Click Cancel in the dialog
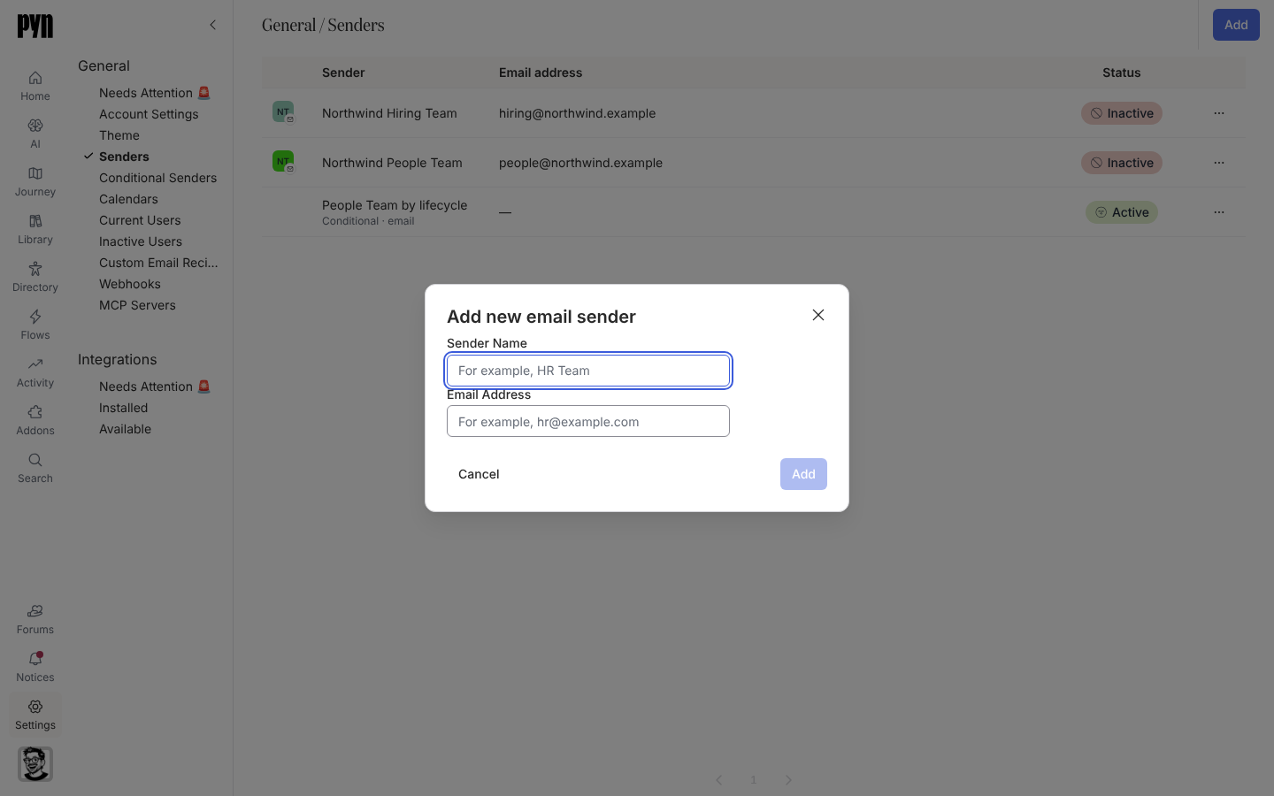 [479, 474]
